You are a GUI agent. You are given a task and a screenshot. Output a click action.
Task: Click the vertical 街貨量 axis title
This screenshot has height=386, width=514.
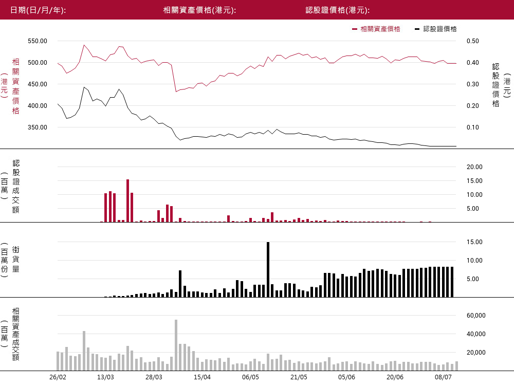[x=16, y=260]
